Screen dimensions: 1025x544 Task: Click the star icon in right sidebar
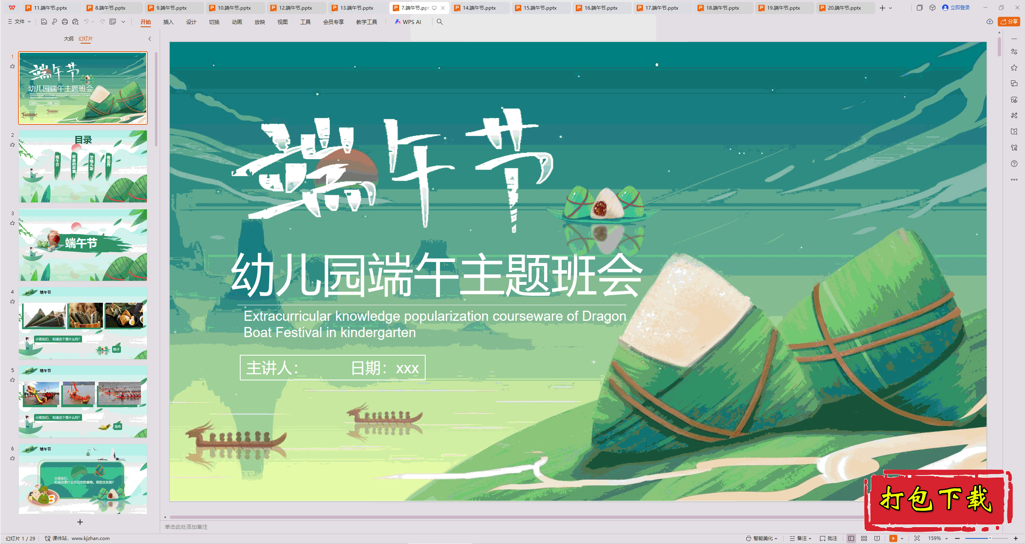(x=1014, y=68)
